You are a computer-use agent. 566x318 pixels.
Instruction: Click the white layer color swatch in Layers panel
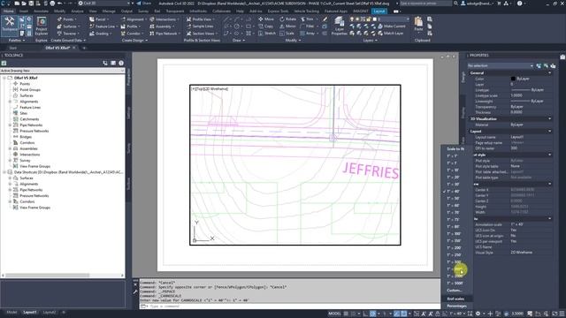(x=375, y=19)
